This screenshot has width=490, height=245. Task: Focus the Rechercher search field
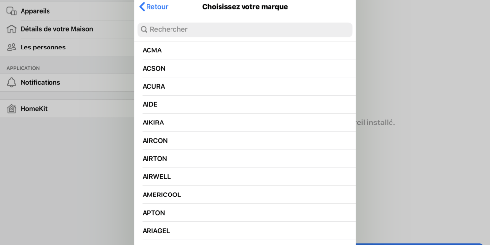tap(245, 30)
